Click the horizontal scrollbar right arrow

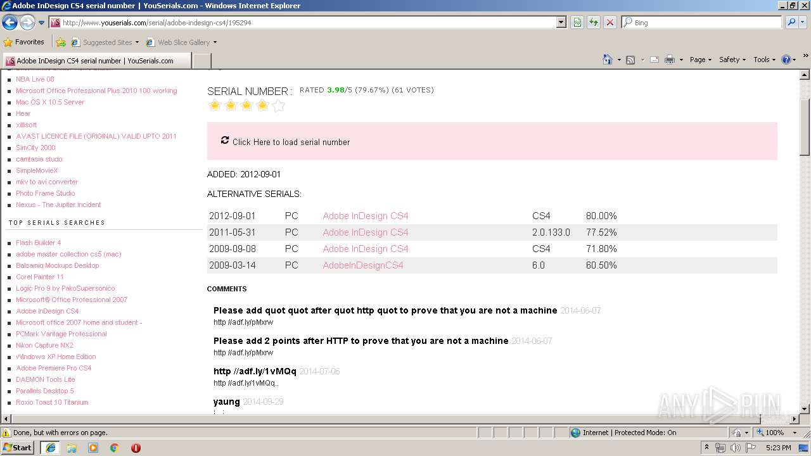click(794, 419)
